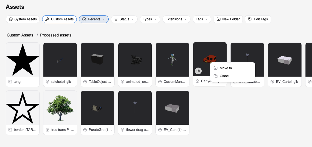
Task: Select the CesiumMan figure thumbnail
Action: point(172,60)
